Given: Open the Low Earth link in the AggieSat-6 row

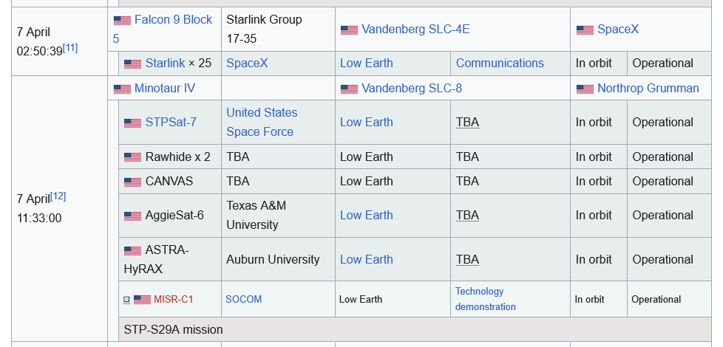Looking at the screenshot, I should point(366,215).
